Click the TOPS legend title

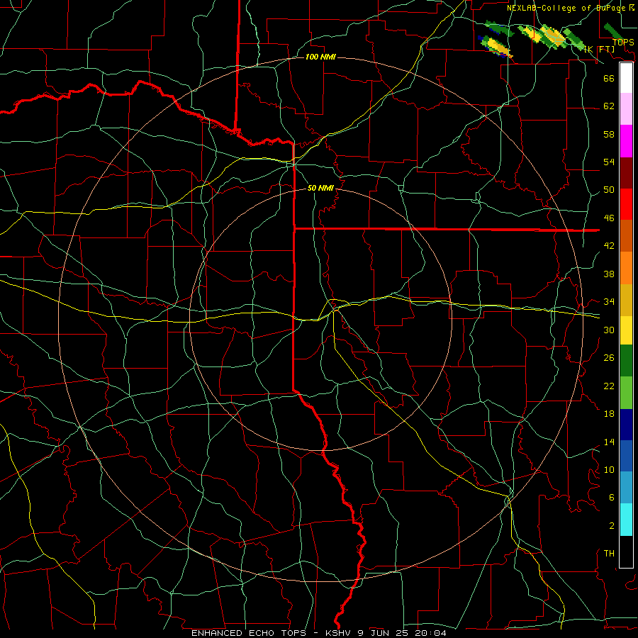coord(623,43)
